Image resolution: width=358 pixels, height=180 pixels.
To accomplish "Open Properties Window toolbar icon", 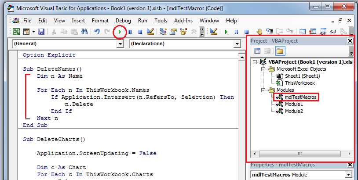I will (x=173, y=32).
